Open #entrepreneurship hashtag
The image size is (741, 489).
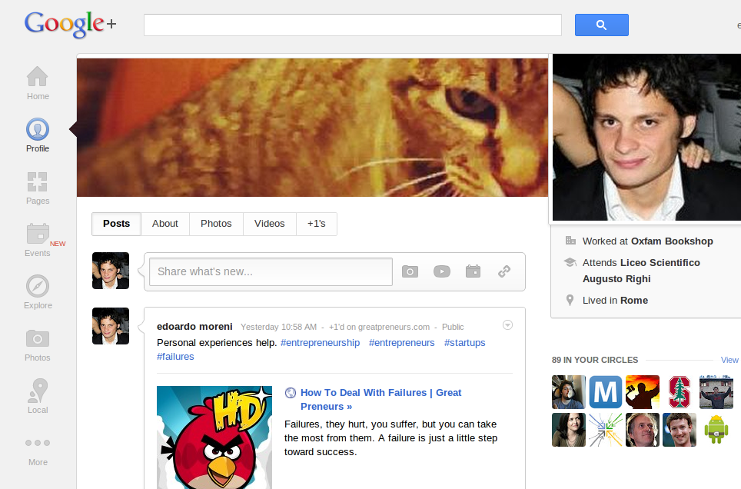[x=320, y=342]
